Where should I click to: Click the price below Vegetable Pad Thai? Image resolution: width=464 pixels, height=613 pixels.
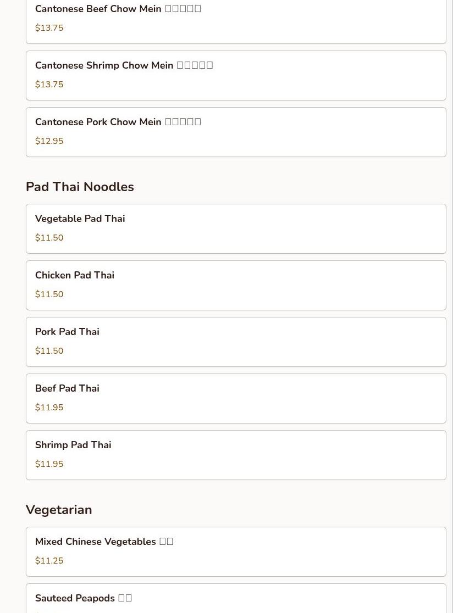click(49, 238)
